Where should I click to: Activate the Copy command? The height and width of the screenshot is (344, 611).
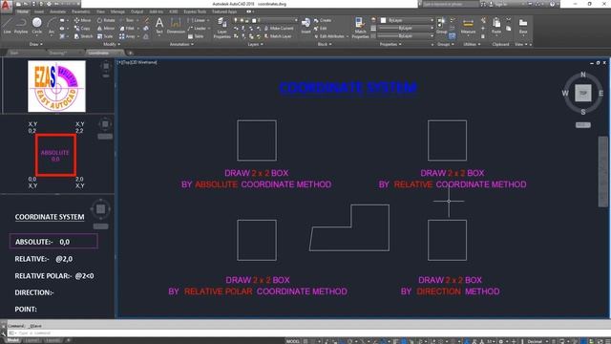tap(82, 28)
